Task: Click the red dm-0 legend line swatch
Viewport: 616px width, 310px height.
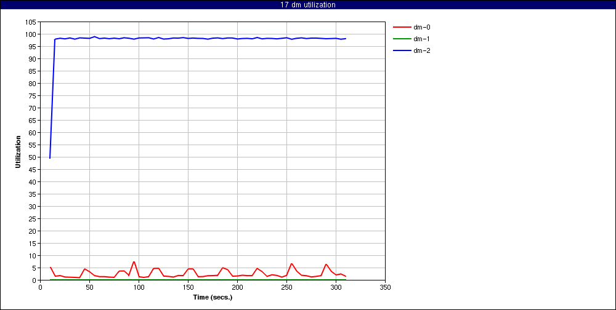Action: click(x=401, y=28)
